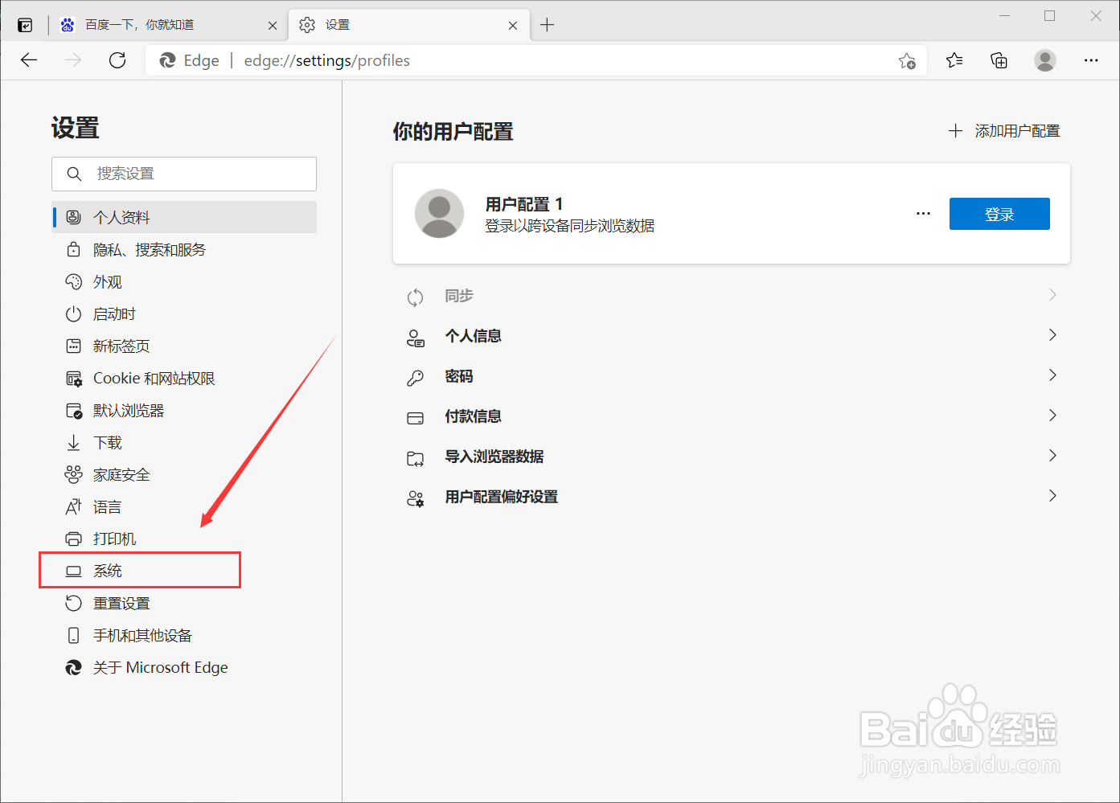Click the printer icon beside 打印机
Image resolution: width=1120 pixels, height=803 pixels.
coord(73,539)
